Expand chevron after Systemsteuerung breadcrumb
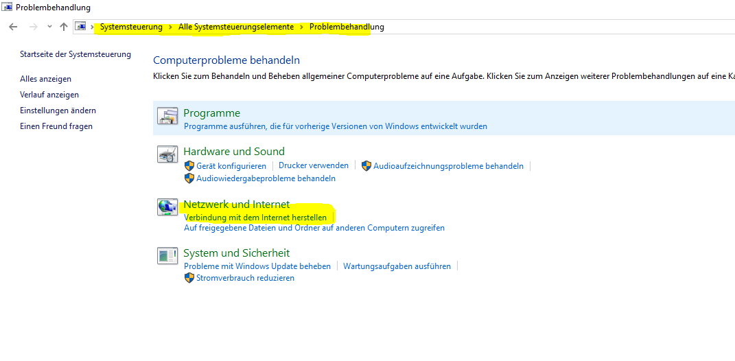The image size is (735, 361). [x=171, y=27]
